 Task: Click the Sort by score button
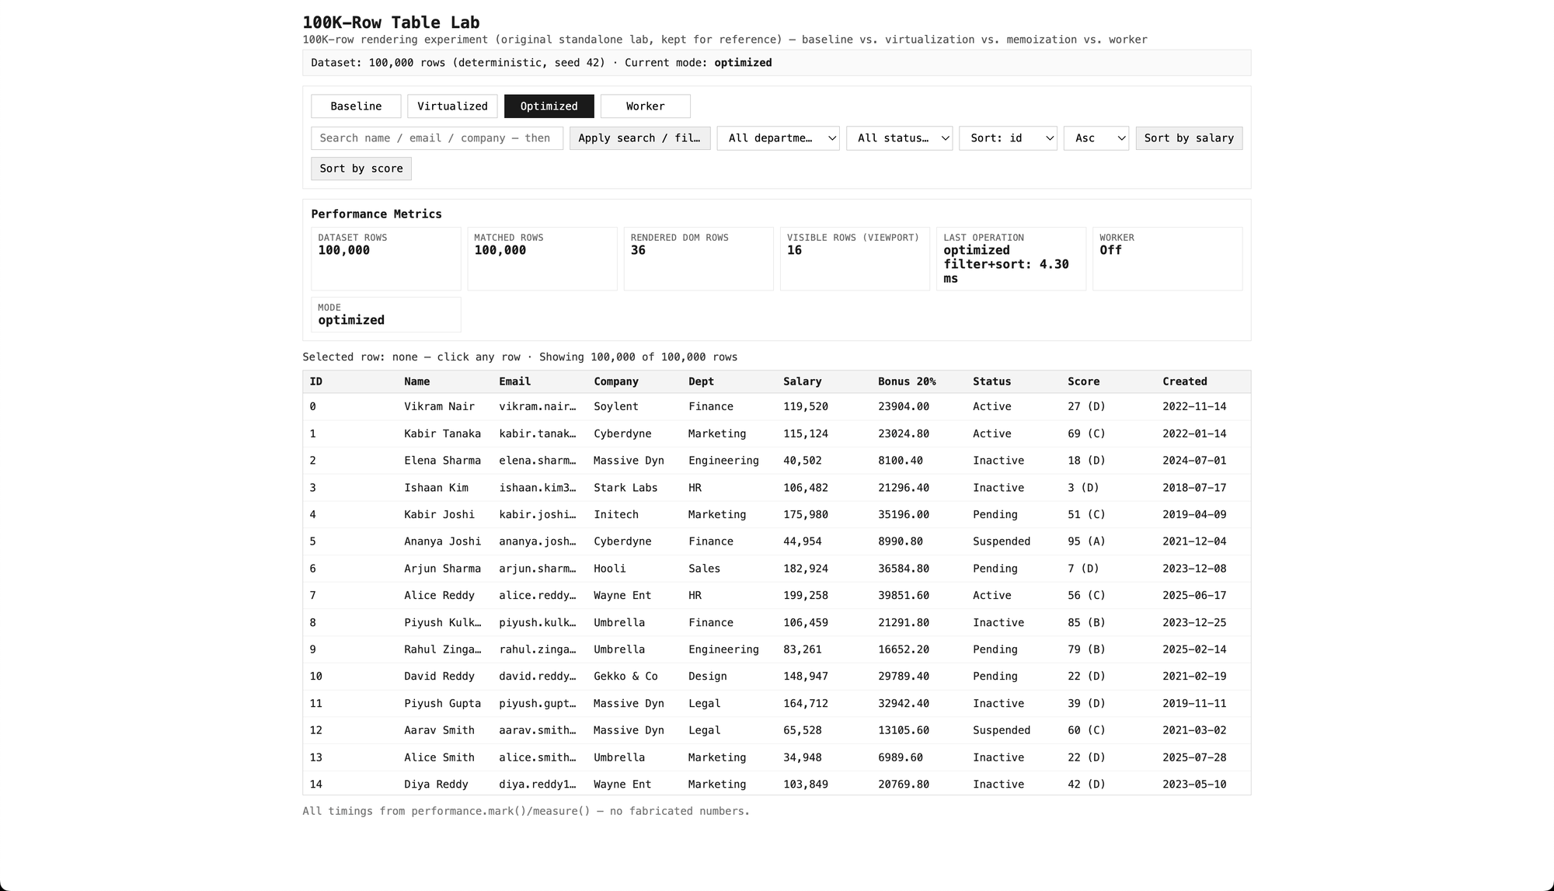click(361, 169)
